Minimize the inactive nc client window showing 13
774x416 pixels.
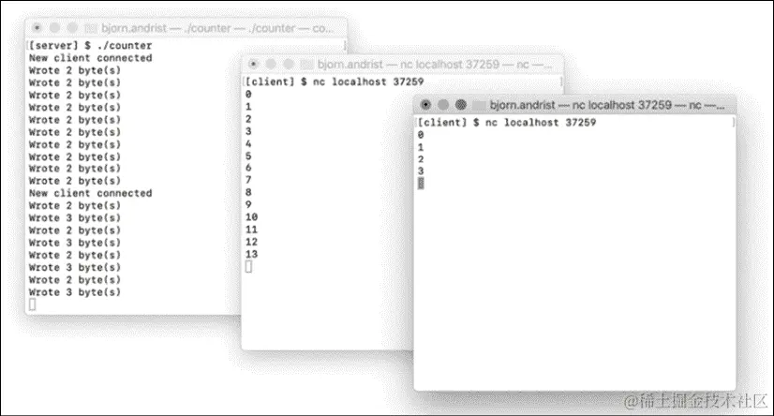[x=271, y=64]
